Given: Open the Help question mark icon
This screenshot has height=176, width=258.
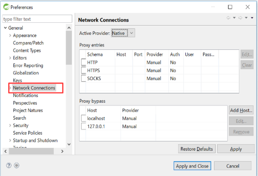Looking at the screenshot, I should (9, 165).
